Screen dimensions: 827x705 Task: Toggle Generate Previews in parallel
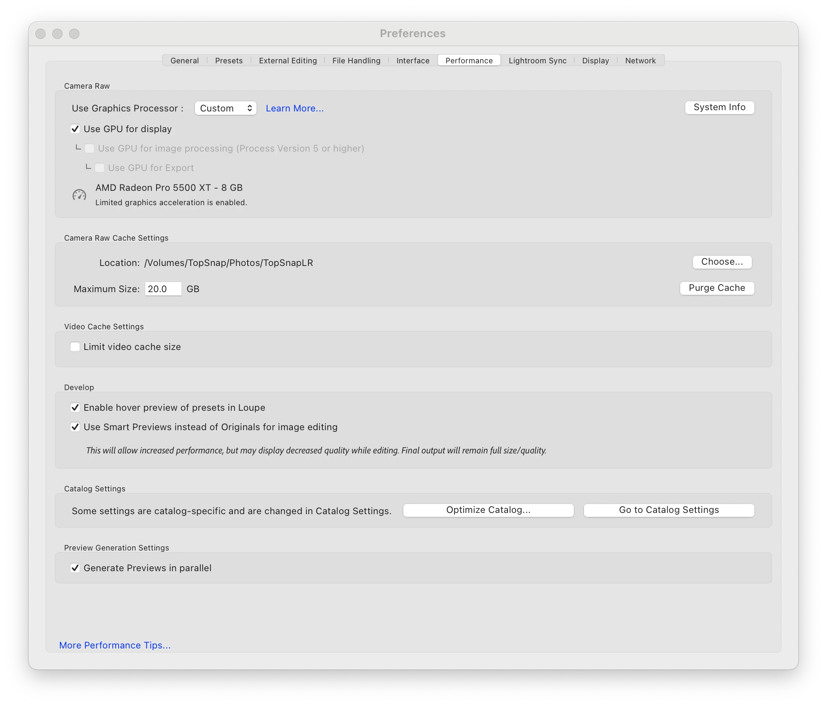(75, 568)
